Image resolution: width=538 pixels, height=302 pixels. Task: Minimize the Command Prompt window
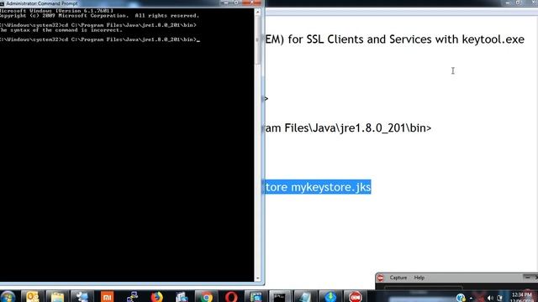pos(226,3)
